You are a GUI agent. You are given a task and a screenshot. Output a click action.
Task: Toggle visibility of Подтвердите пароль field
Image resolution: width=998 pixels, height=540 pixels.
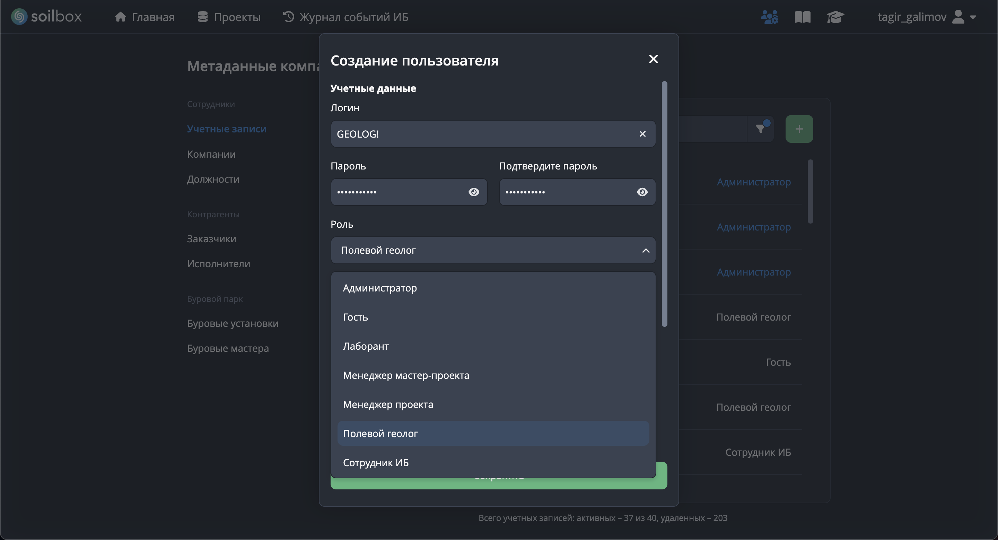[x=641, y=192]
